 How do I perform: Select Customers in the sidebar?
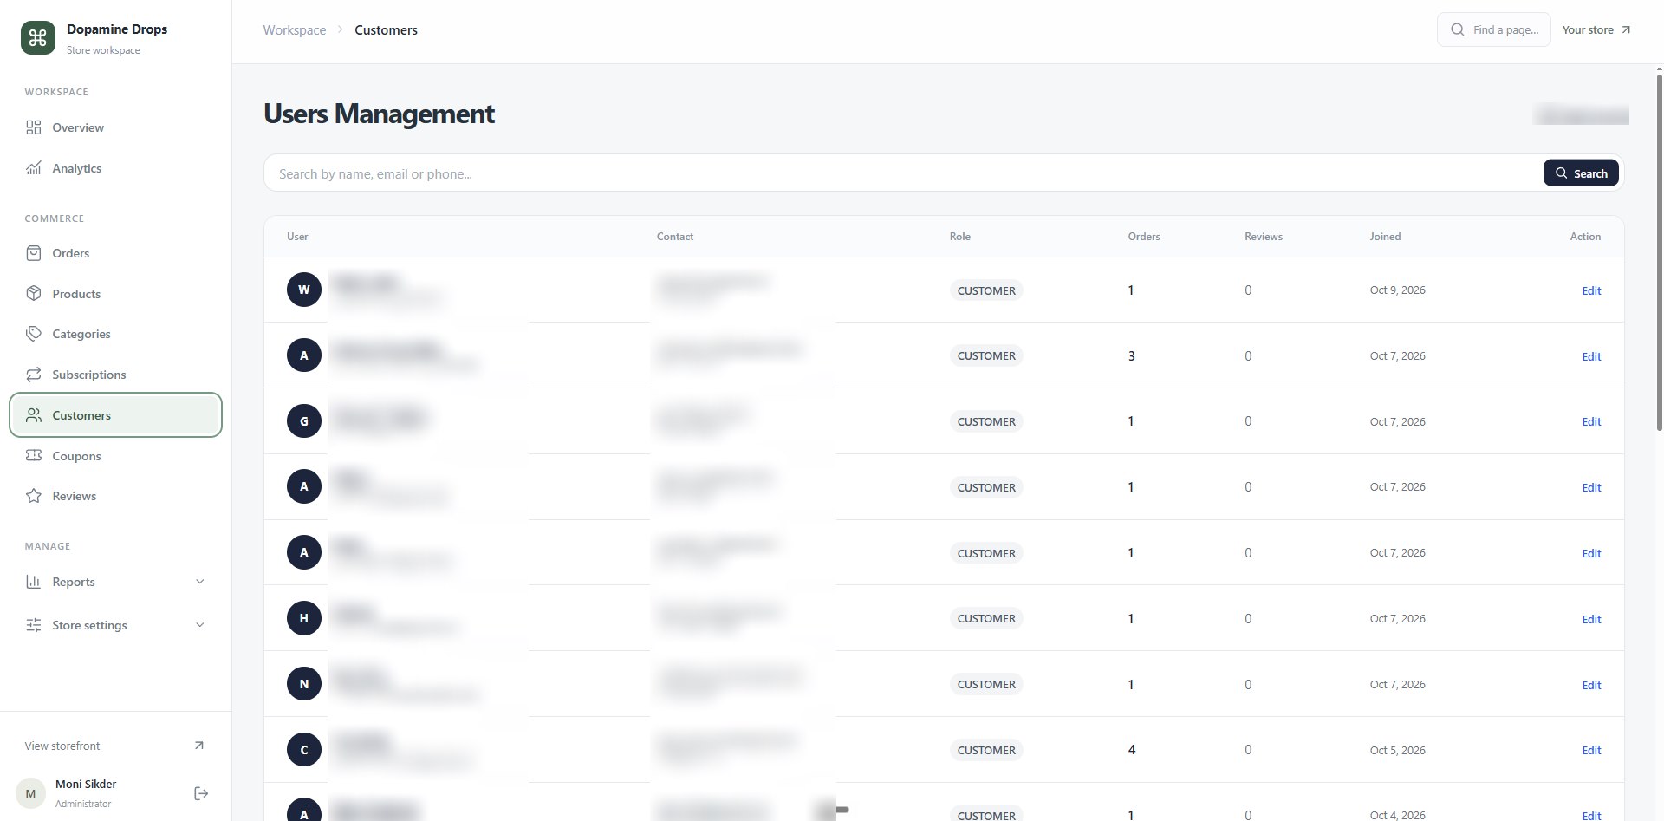pyautogui.click(x=115, y=415)
